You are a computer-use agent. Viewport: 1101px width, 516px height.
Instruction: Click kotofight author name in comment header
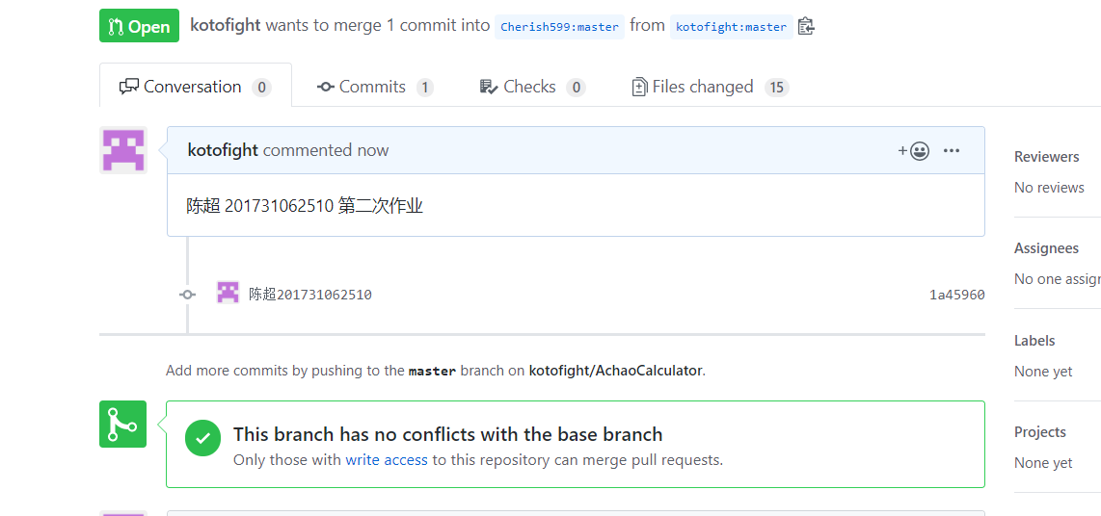pyautogui.click(x=223, y=150)
